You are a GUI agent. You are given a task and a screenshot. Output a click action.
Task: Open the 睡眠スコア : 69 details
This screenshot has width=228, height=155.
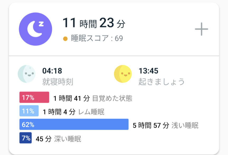97,39
